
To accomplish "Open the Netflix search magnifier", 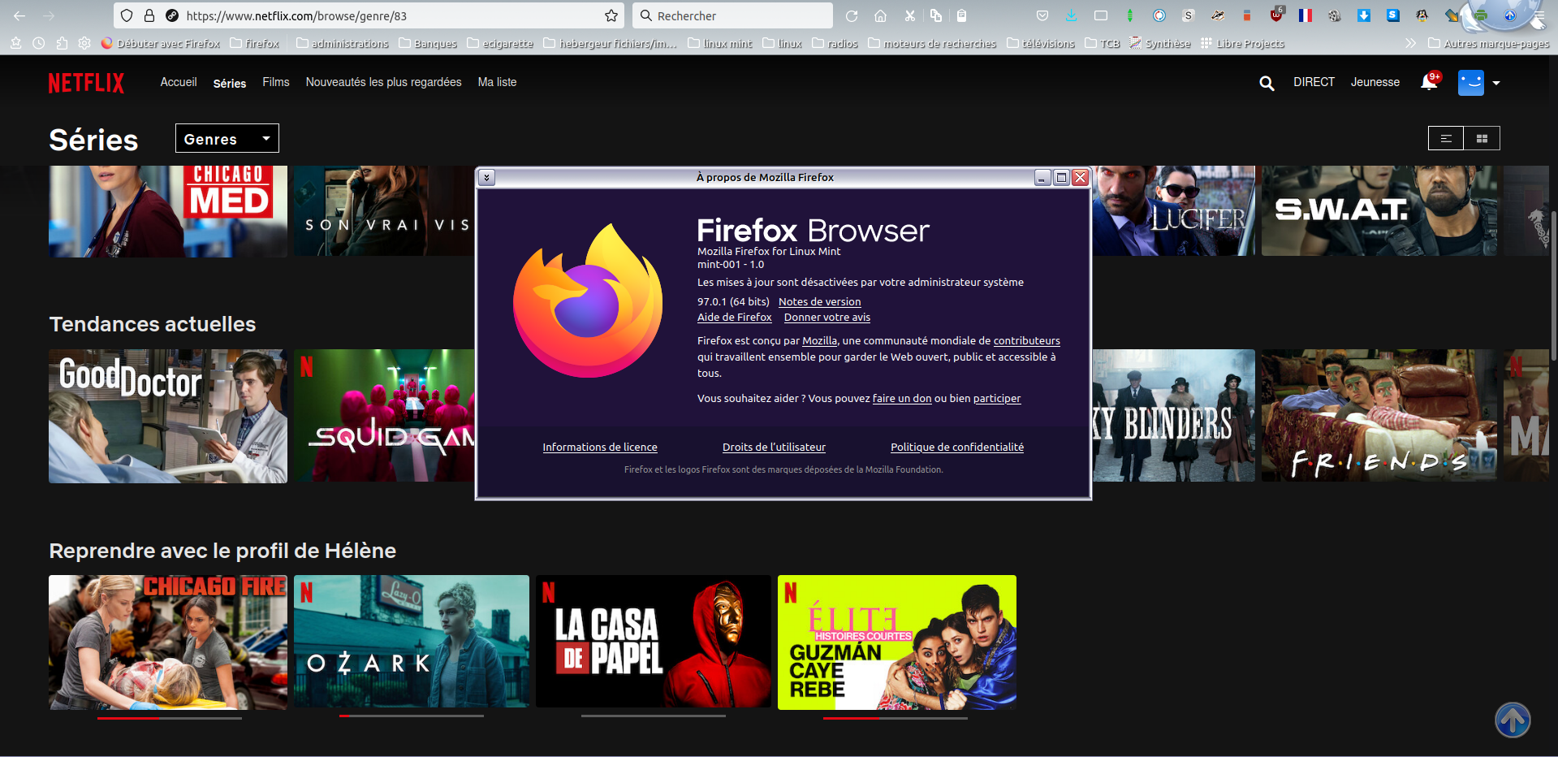I will (1267, 83).
